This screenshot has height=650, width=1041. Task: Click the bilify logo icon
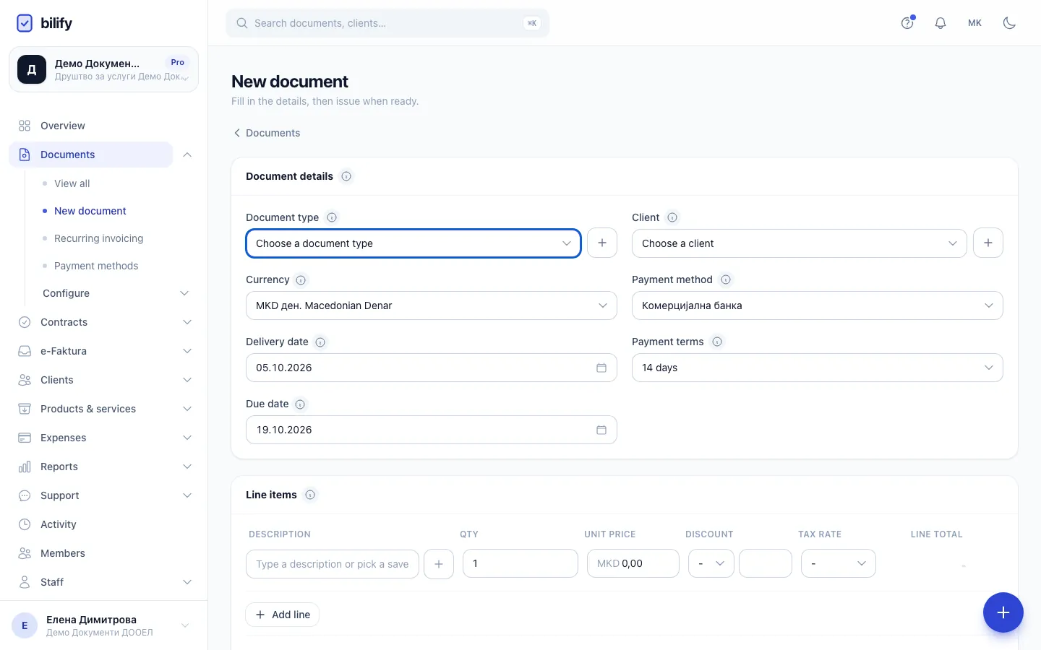pyautogui.click(x=25, y=23)
